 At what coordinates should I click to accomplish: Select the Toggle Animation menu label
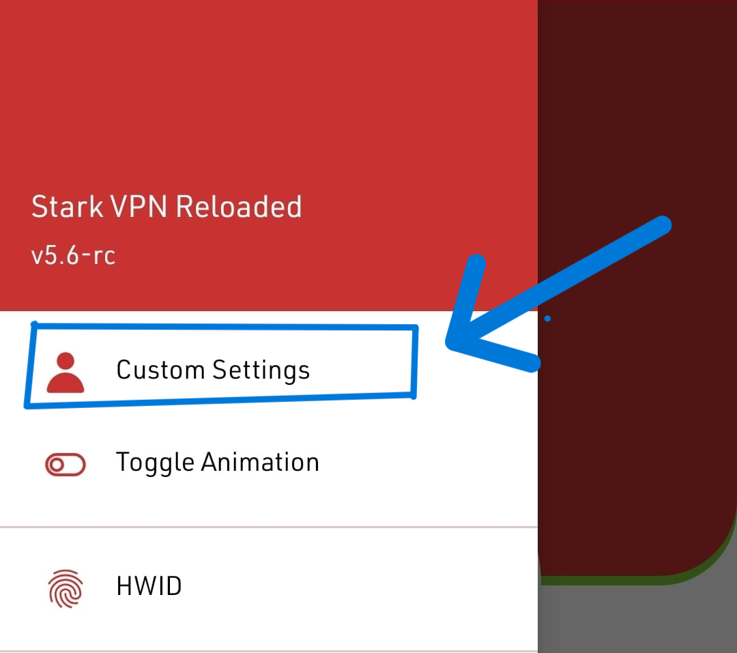pos(218,462)
